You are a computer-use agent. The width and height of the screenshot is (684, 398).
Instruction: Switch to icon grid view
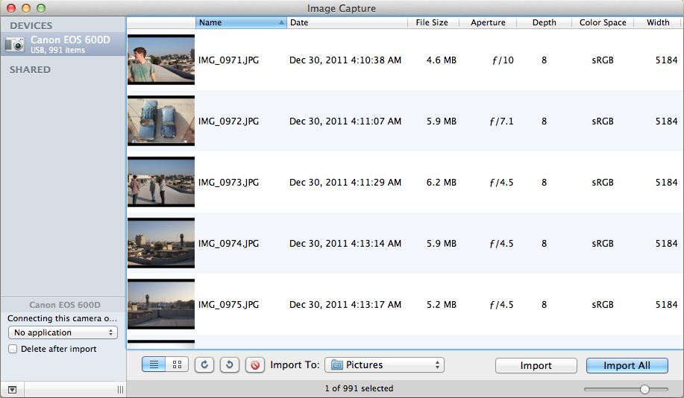(x=177, y=365)
